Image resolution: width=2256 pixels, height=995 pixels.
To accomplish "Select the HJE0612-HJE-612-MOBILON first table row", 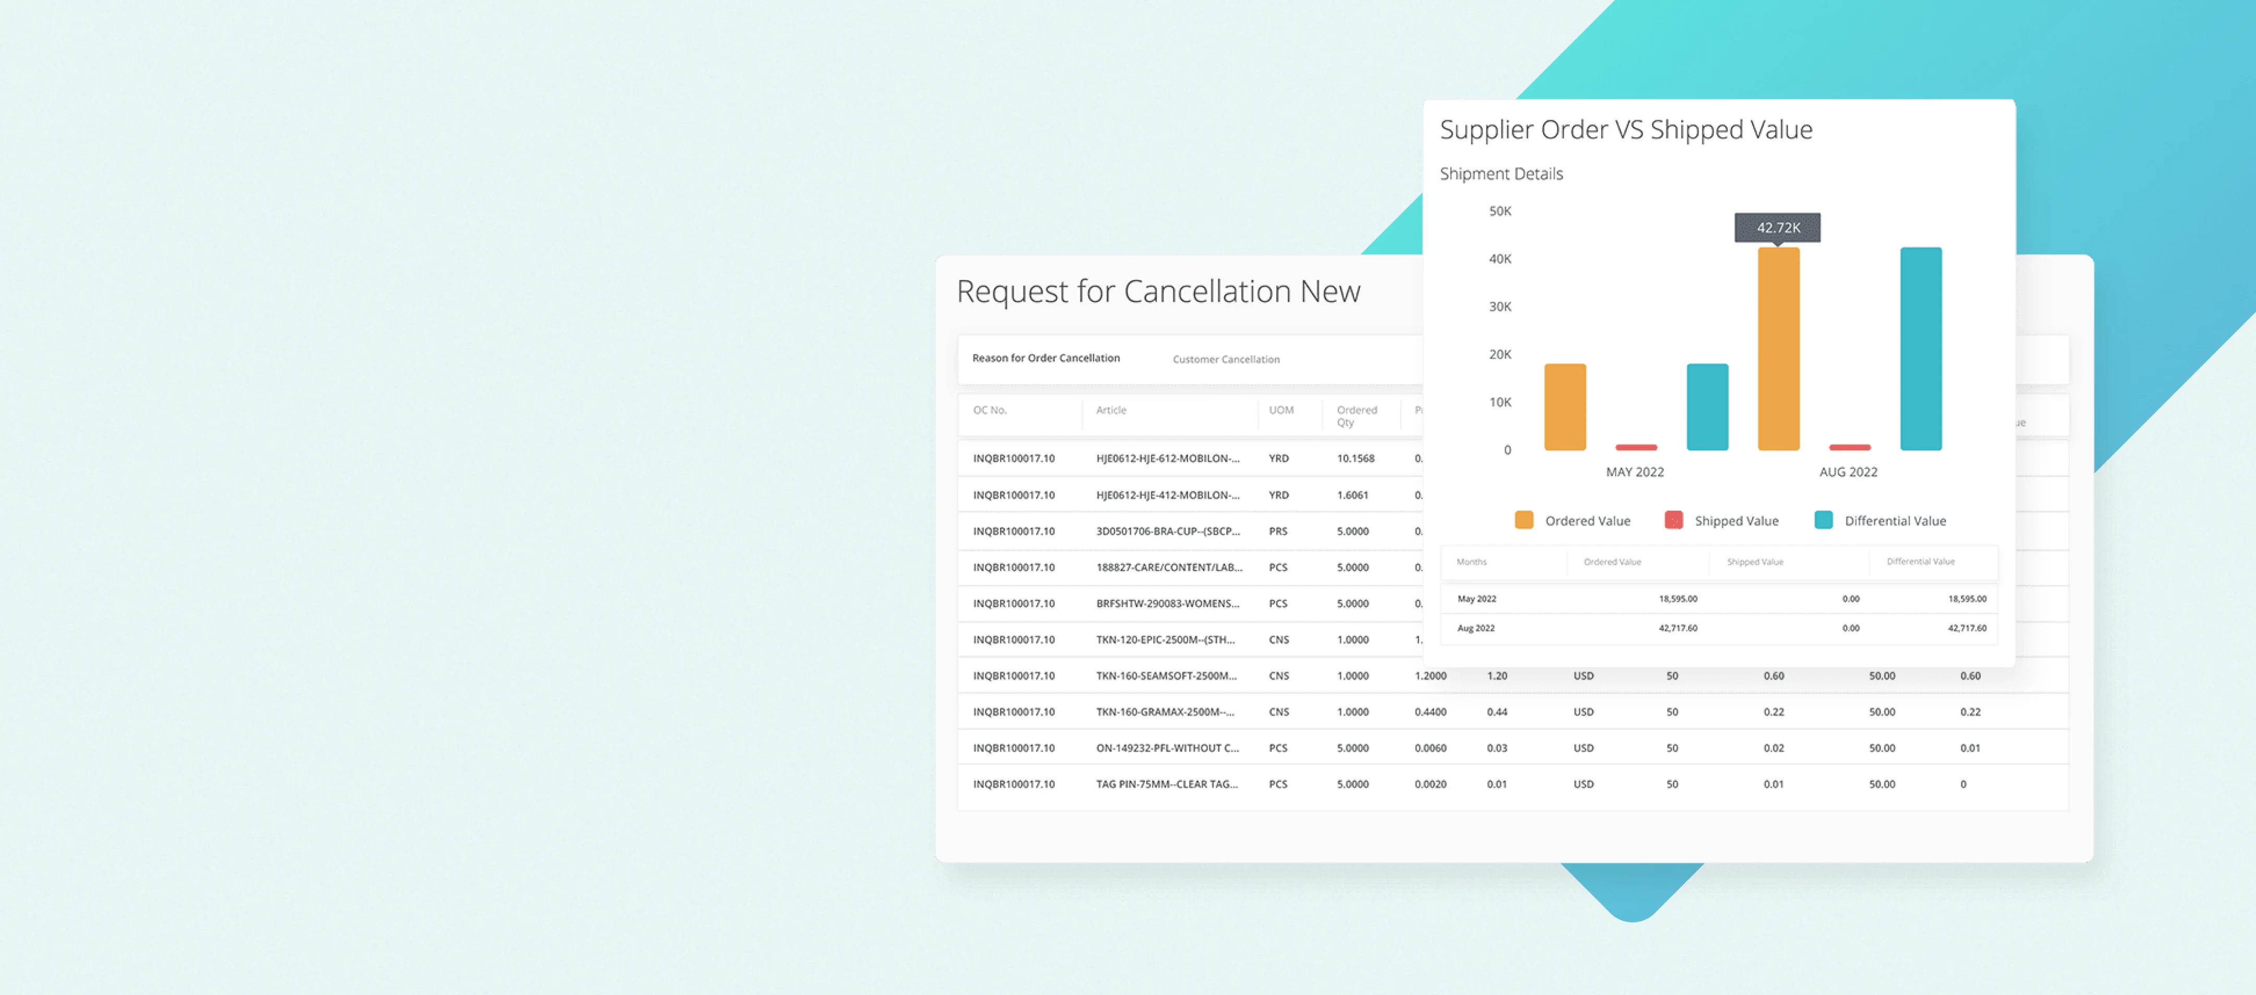I will coord(1167,458).
